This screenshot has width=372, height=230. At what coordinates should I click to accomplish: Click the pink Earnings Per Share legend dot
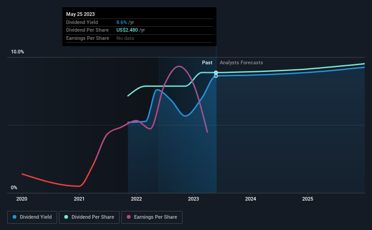click(129, 217)
